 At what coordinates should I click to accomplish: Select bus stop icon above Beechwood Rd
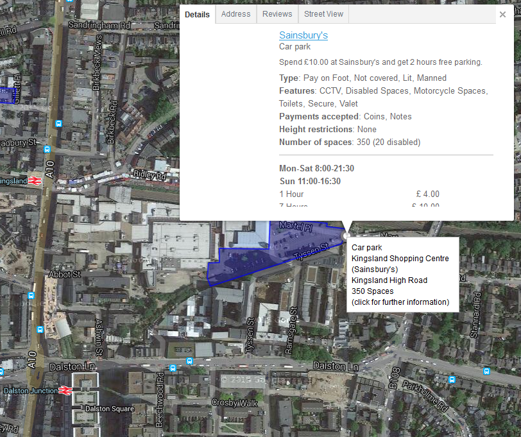pos(173,368)
